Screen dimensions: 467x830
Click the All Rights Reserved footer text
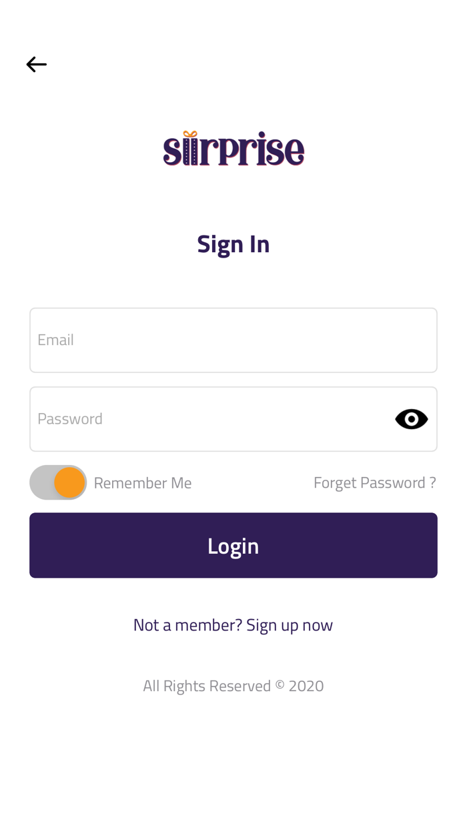207,686
